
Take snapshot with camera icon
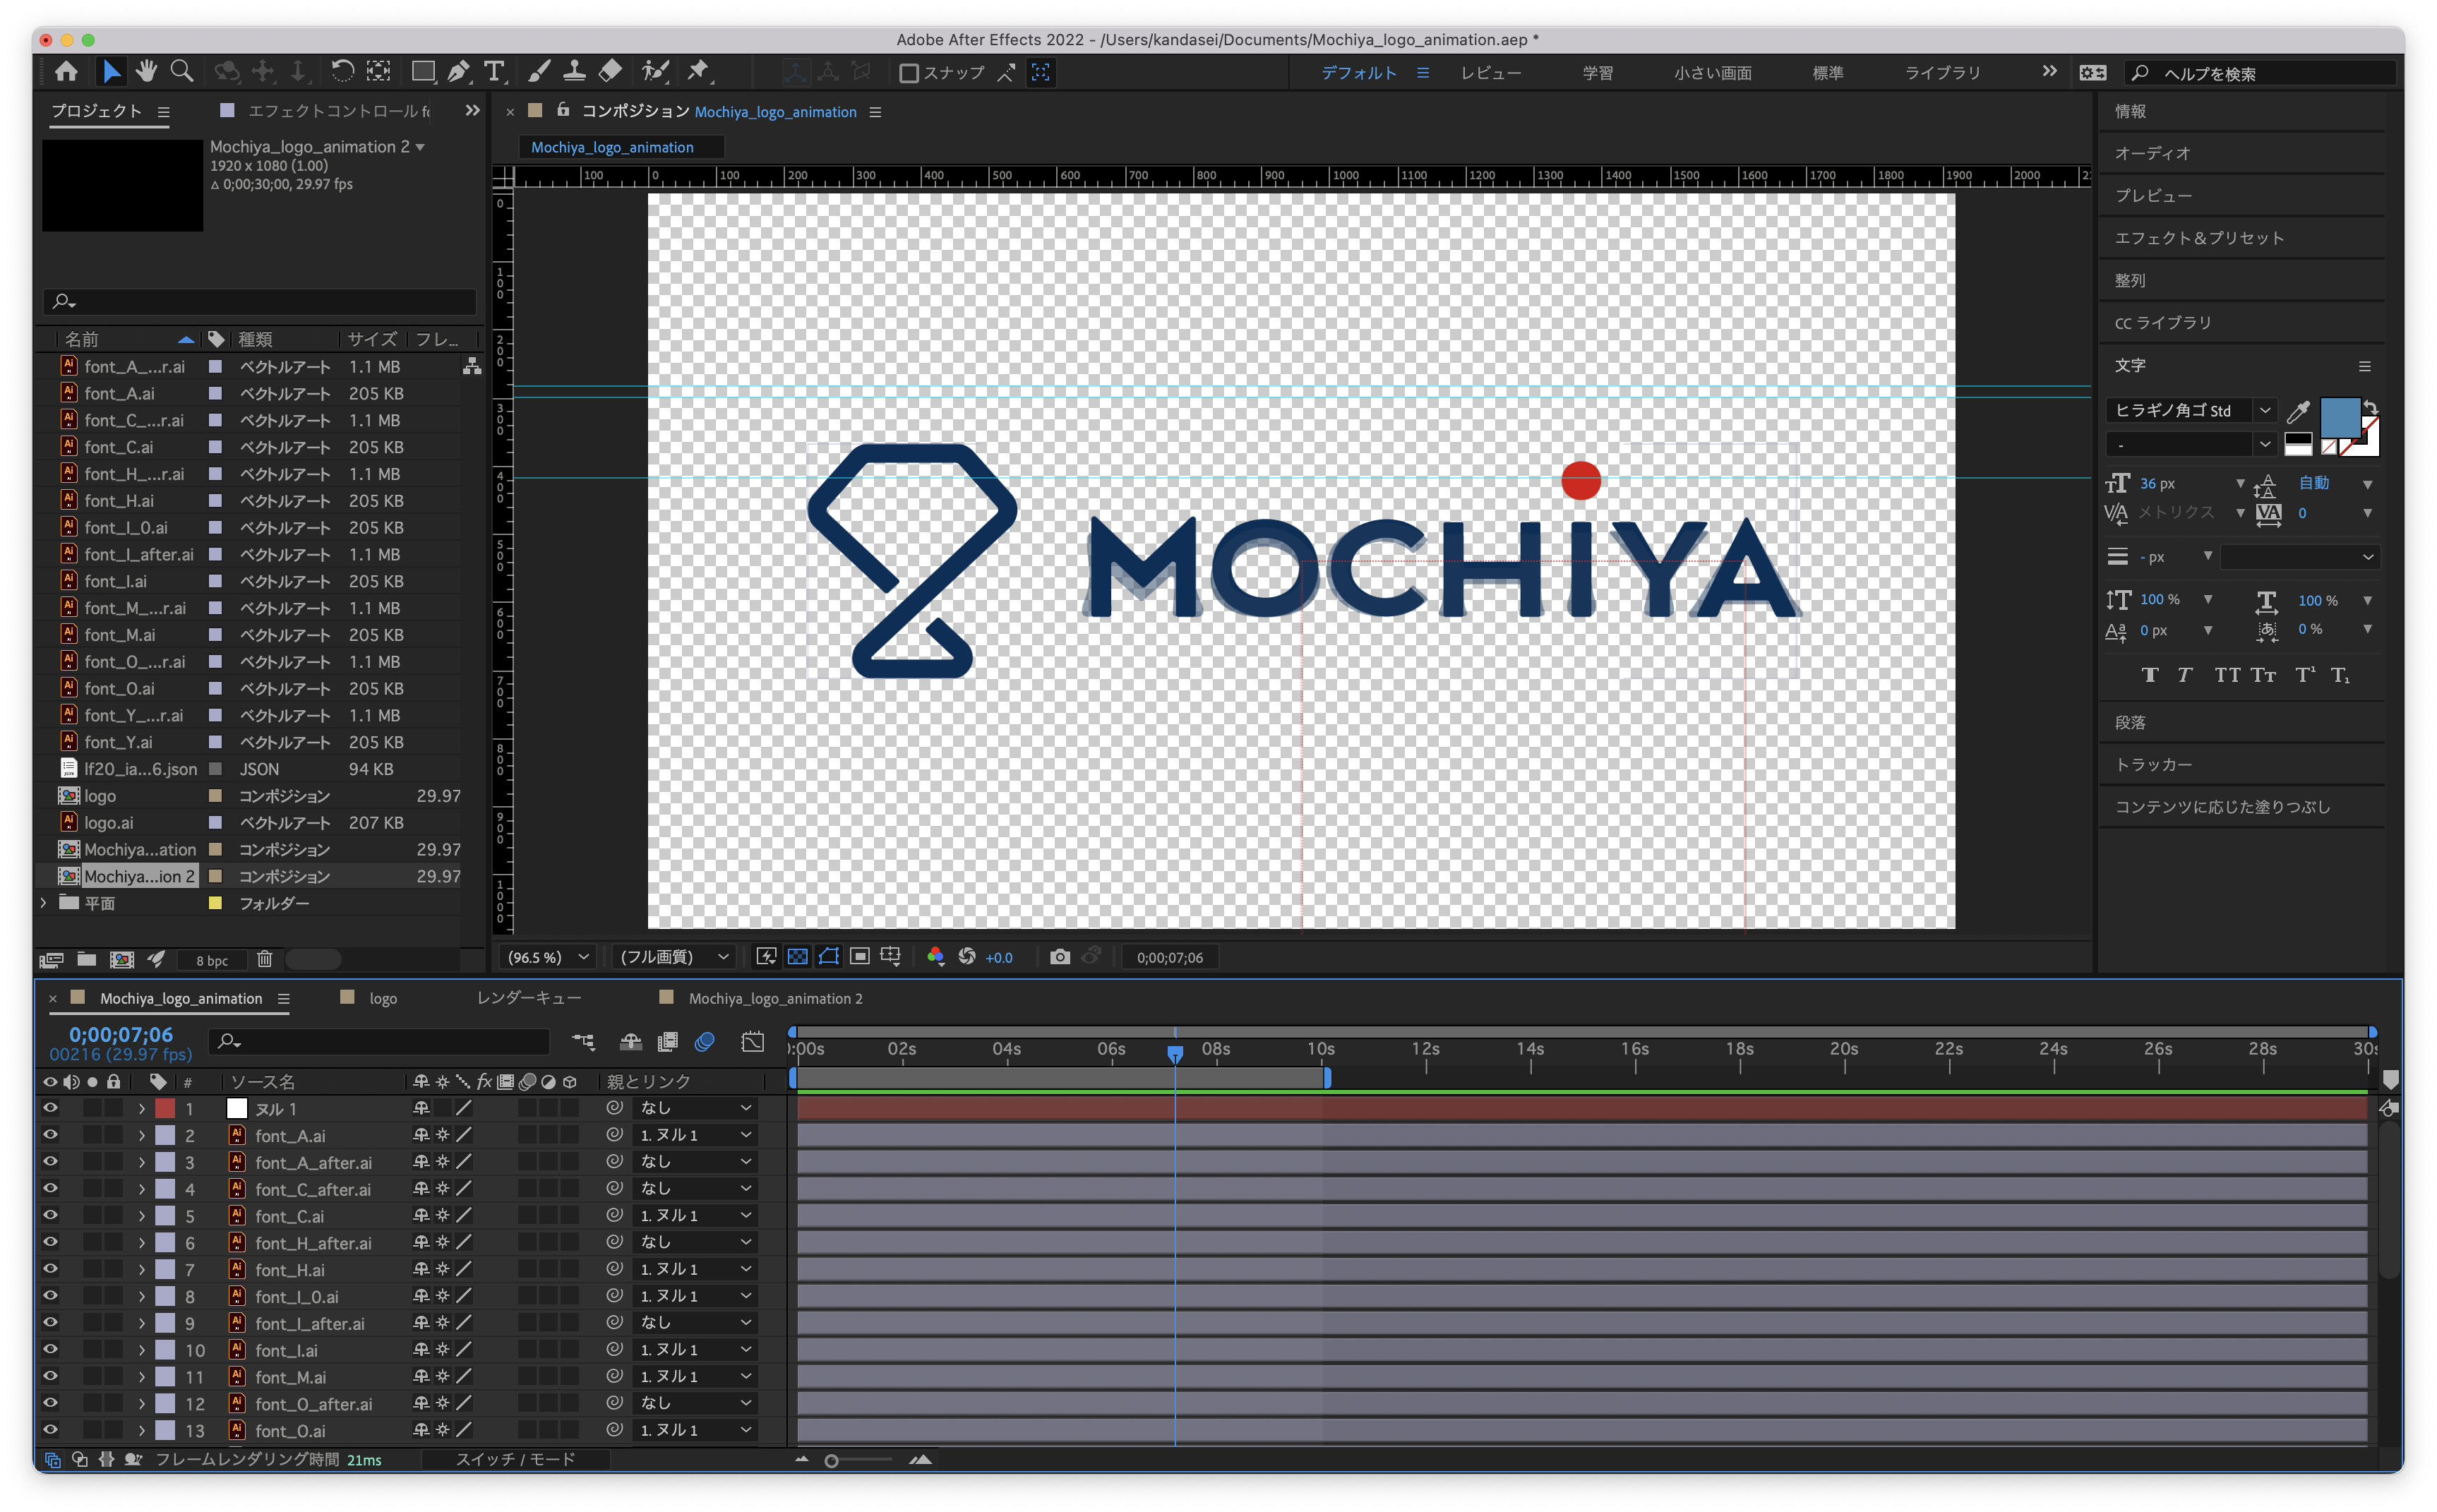pos(1060,957)
